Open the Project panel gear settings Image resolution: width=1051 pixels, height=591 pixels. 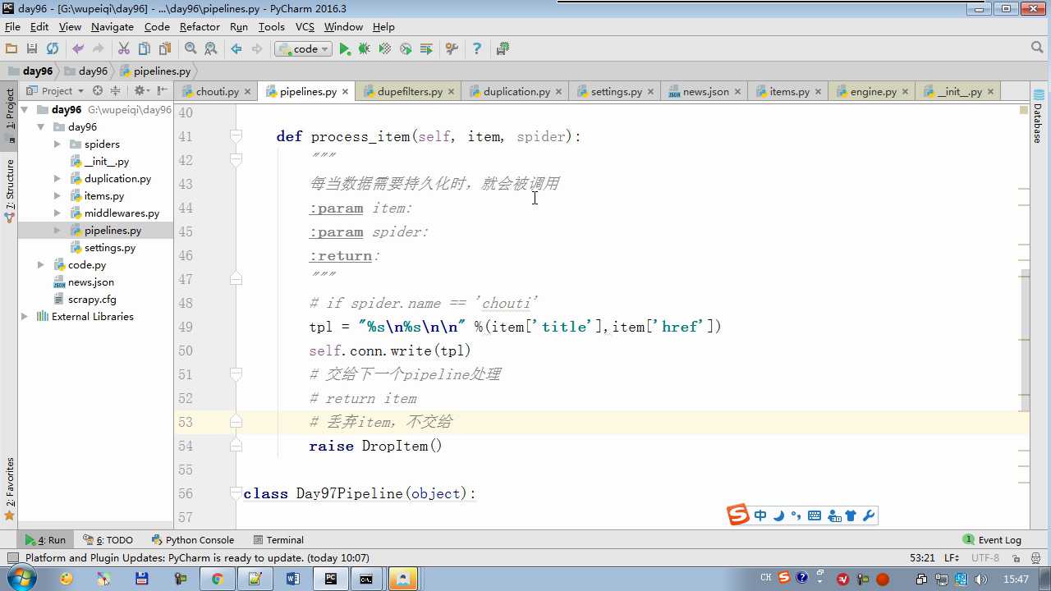pyautogui.click(x=140, y=91)
